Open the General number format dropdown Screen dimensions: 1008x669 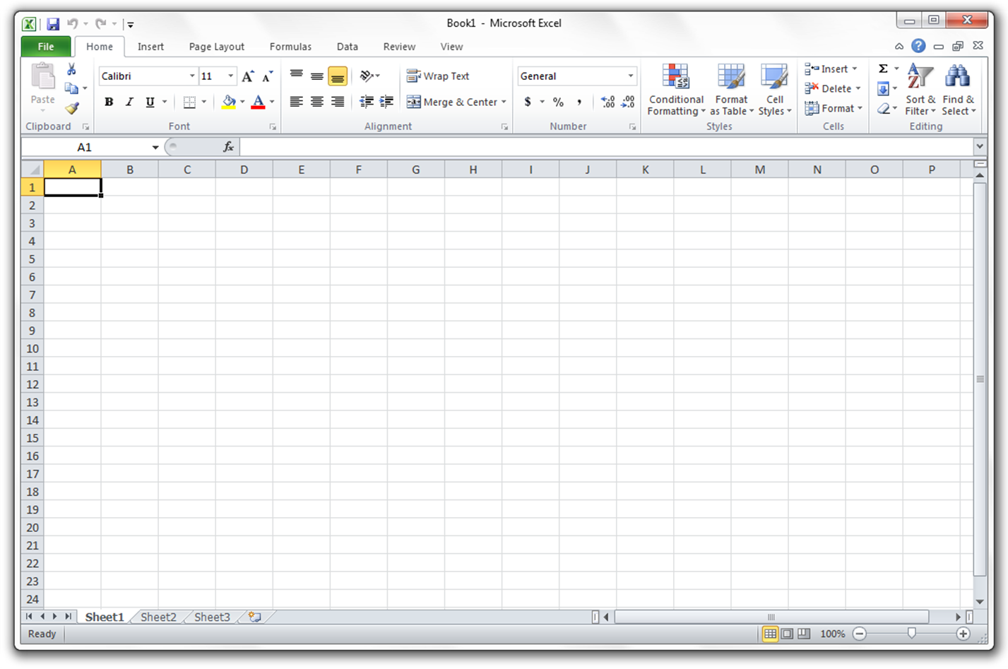coord(630,76)
